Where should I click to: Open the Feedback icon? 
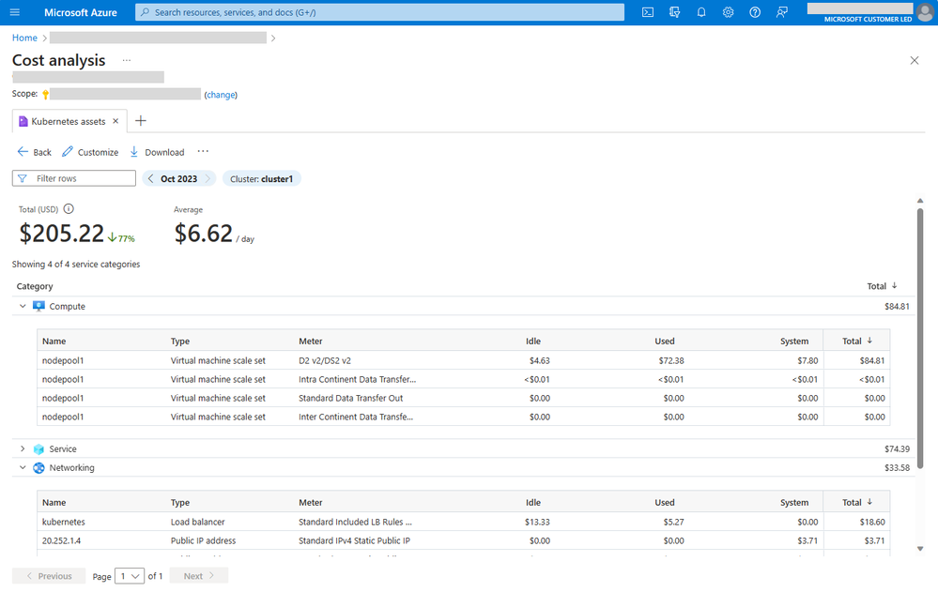(782, 12)
